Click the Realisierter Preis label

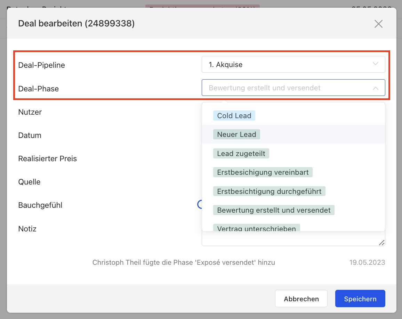[x=47, y=158]
